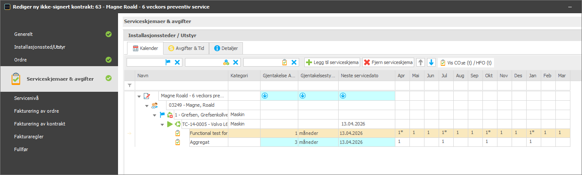Click 13.04.2026 date in Aggregat row
Viewport: 582px width, 175px height.
tap(367, 142)
